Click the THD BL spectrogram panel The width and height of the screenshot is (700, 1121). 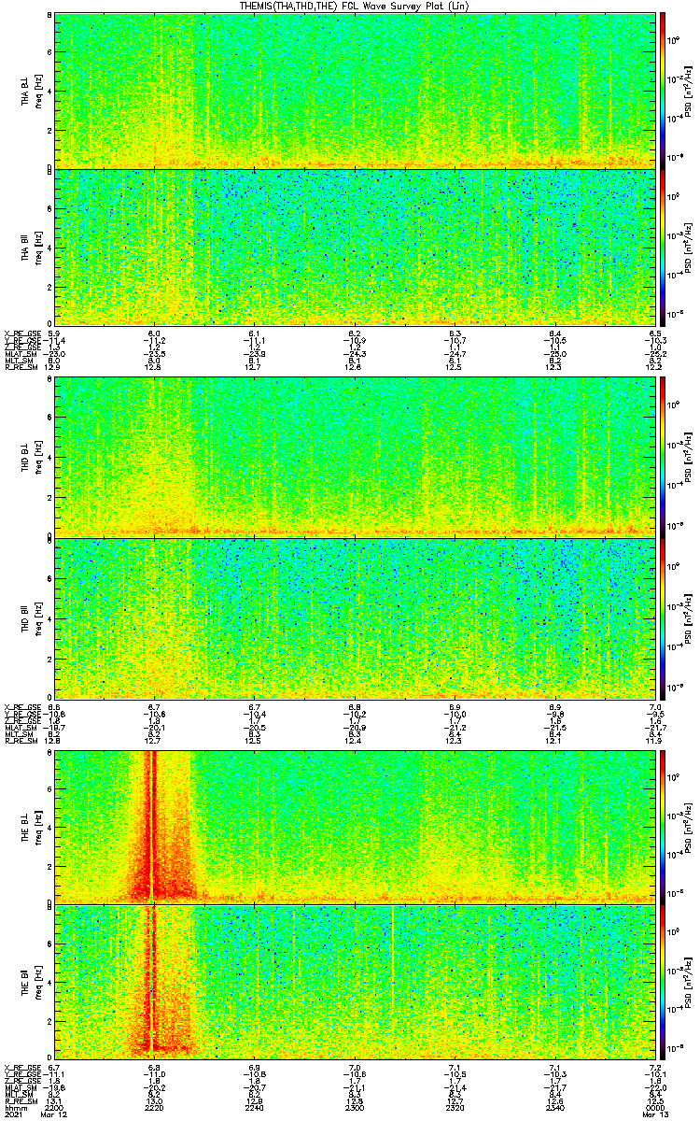tap(355, 457)
